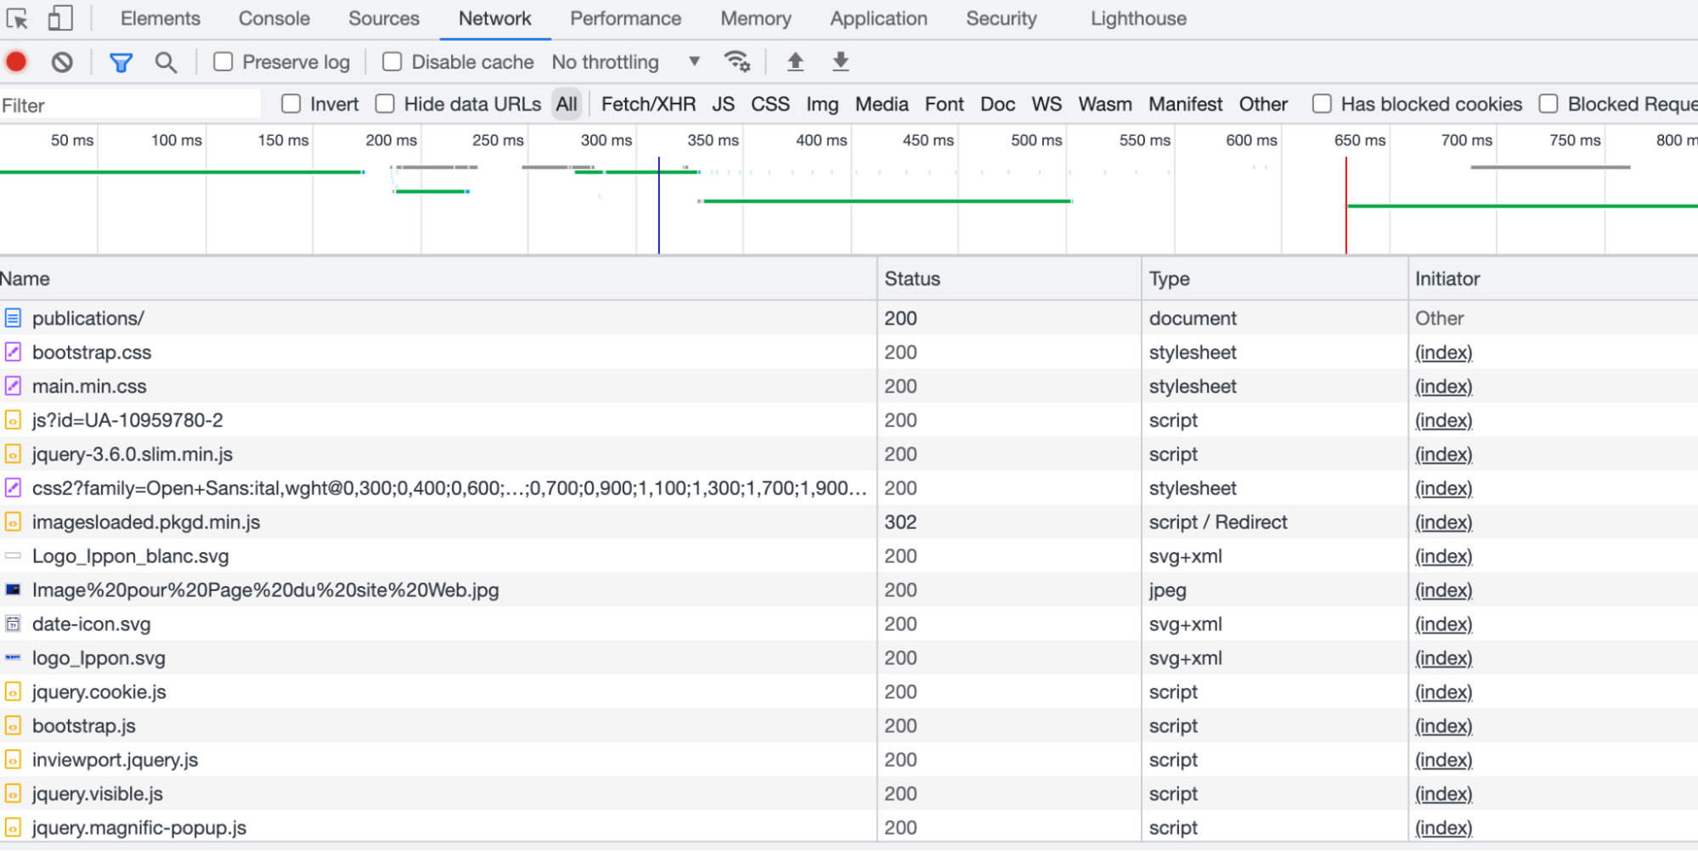Viewport: 1698px width, 851px height.
Task: Click the inspect element picker icon
Action: pos(17,18)
